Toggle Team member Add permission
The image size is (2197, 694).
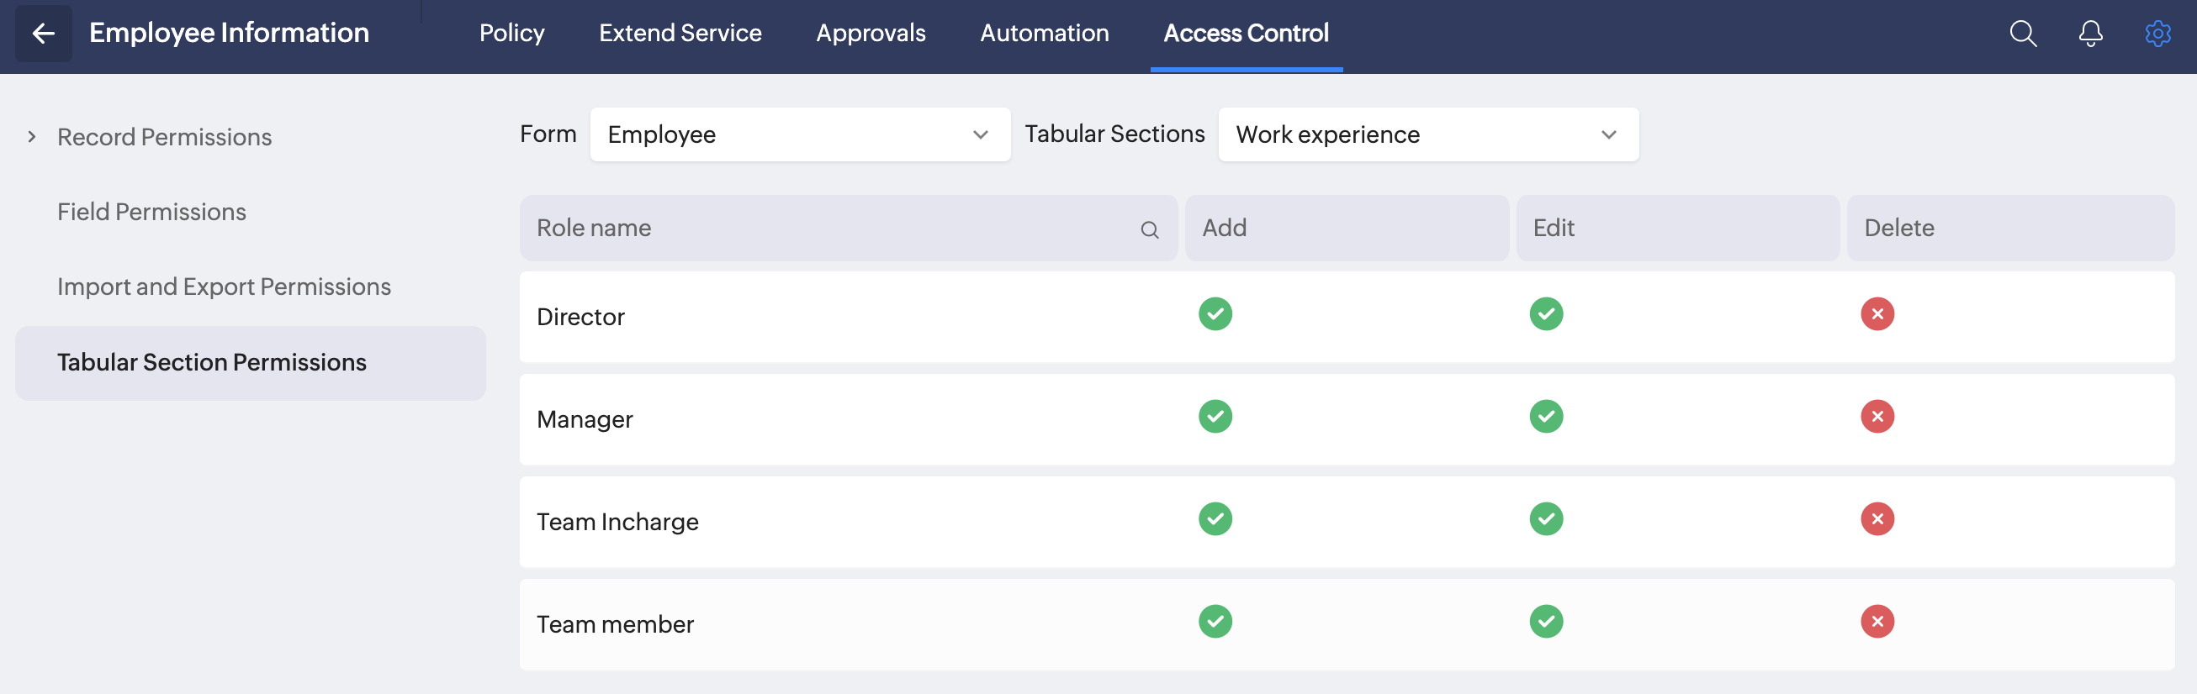pos(1215,621)
